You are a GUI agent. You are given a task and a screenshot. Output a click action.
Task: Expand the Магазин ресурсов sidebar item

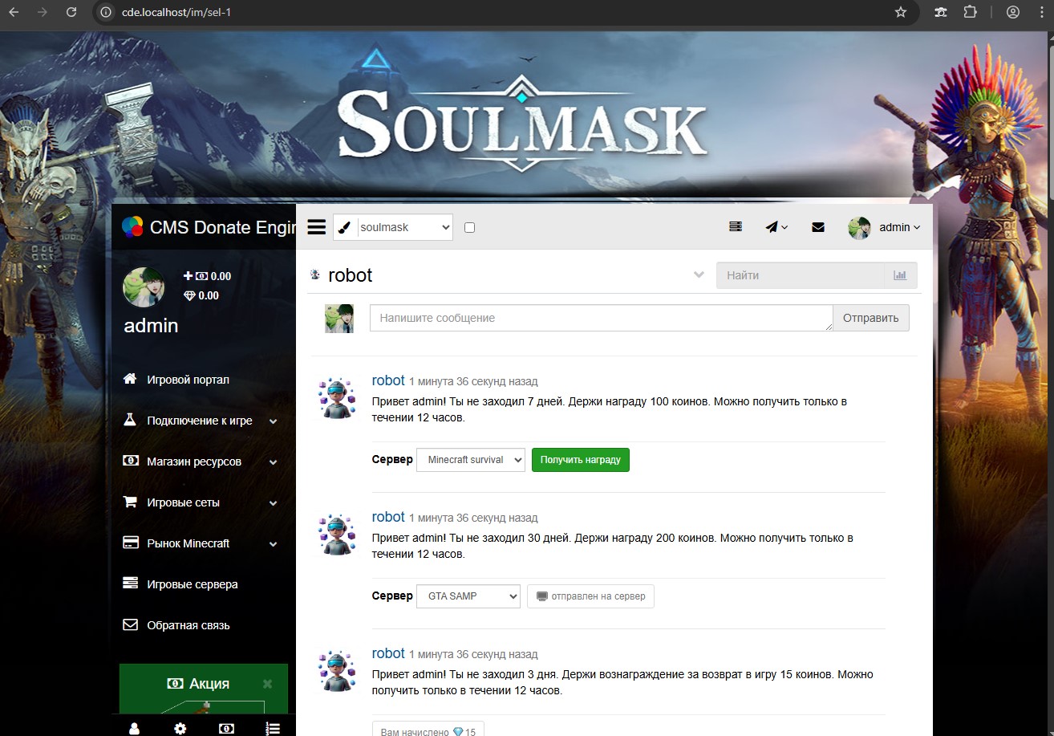click(x=194, y=462)
